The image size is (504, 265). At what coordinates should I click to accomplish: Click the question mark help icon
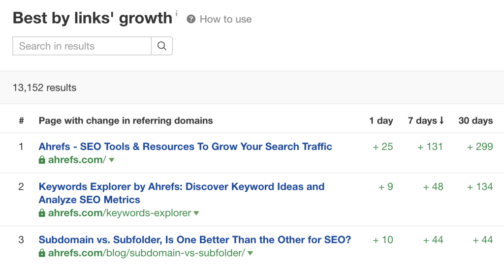(191, 19)
